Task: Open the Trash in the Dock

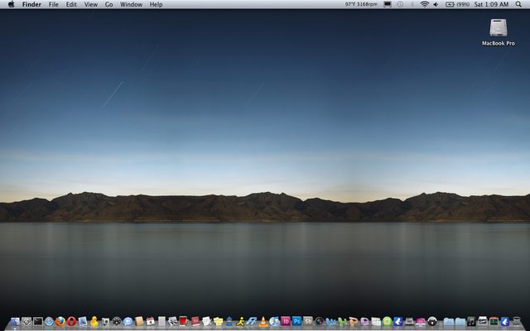Action: [517, 322]
